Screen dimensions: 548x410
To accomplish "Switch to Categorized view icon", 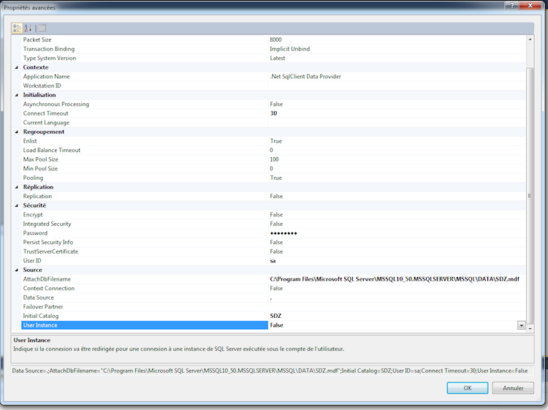I will click(18, 28).
